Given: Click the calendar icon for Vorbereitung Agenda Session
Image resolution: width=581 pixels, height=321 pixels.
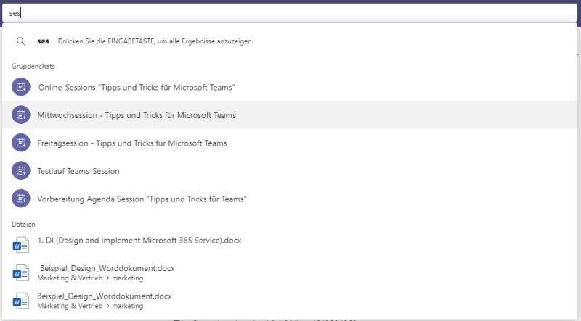Looking at the screenshot, I should point(21,199).
